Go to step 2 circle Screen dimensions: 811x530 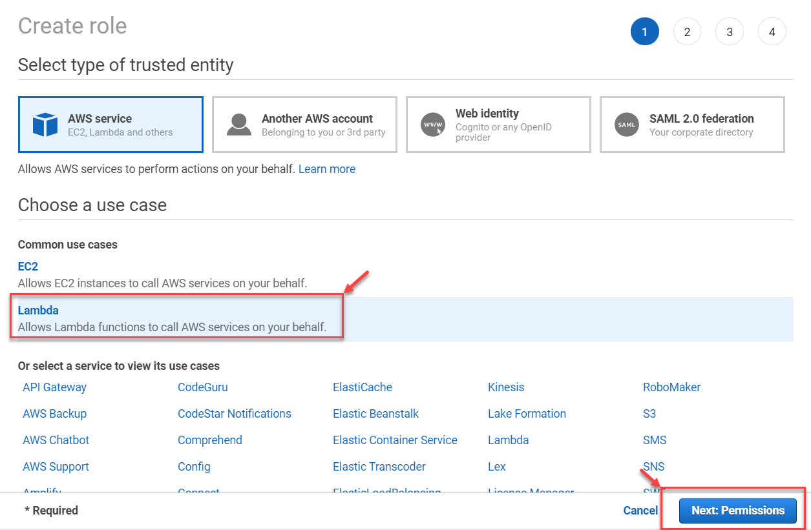687,32
